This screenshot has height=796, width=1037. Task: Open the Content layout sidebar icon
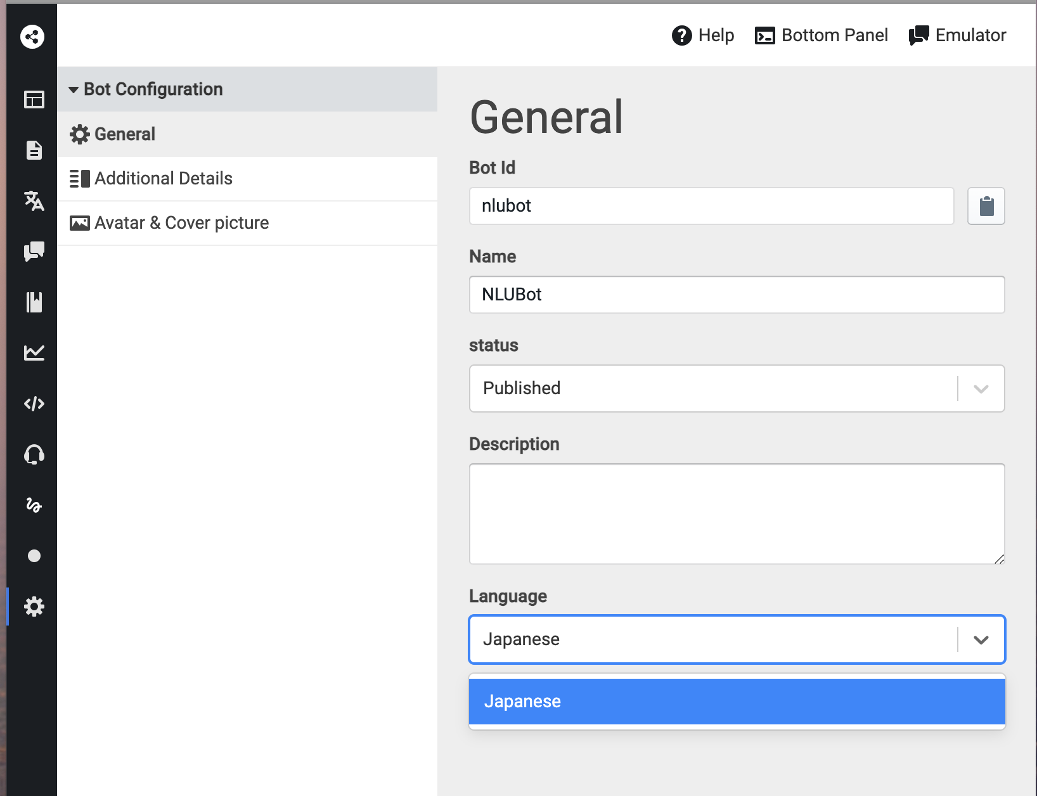(x=34, y=99)
